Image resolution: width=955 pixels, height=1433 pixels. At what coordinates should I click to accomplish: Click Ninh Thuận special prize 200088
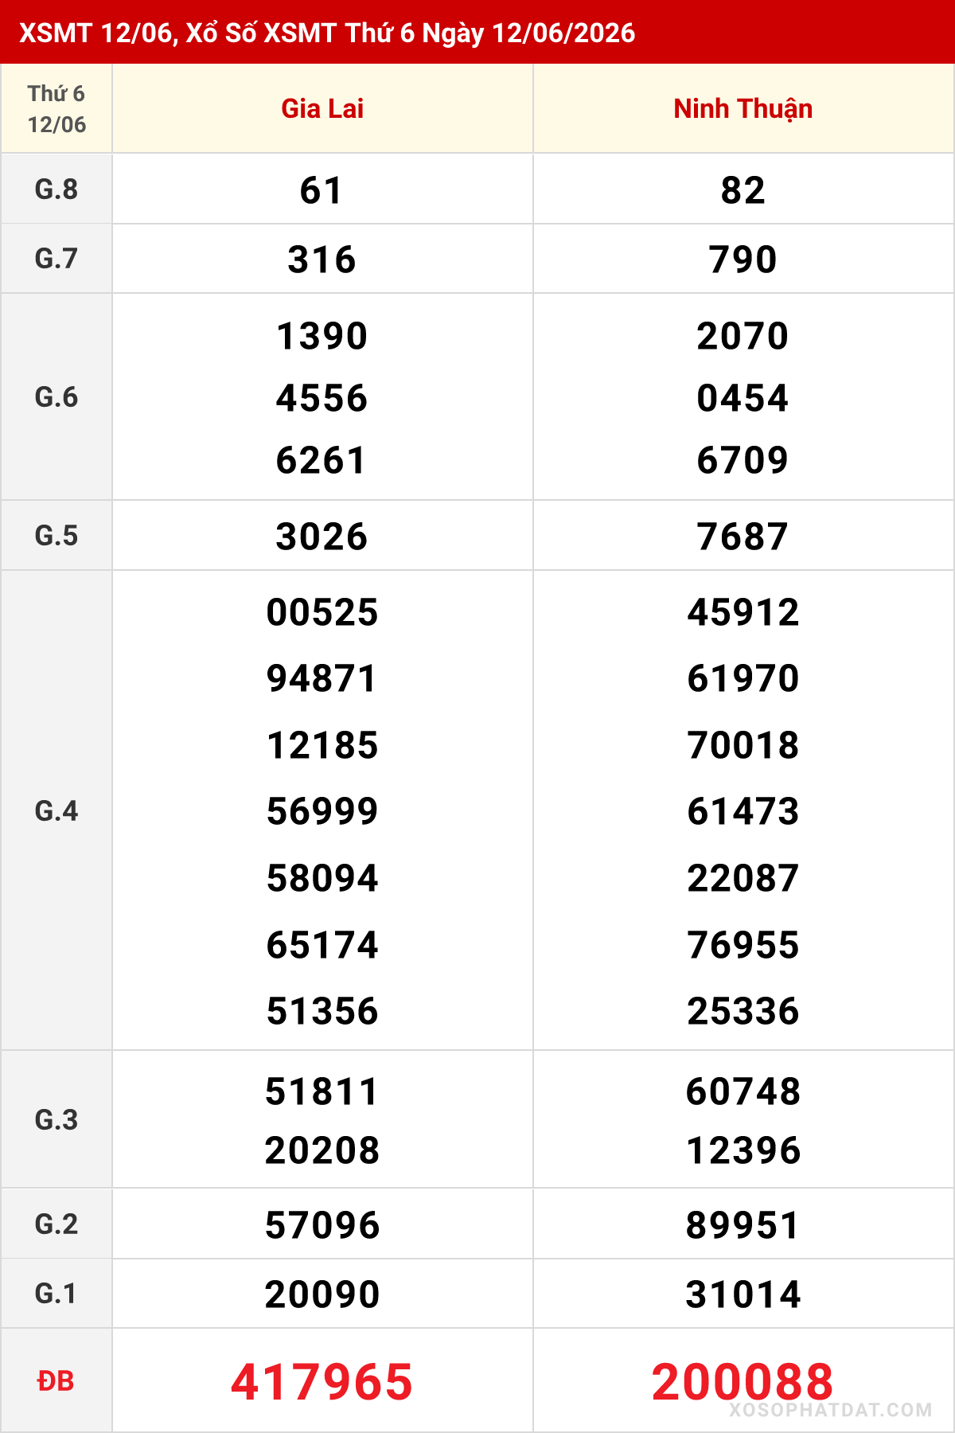(743, 1381)
